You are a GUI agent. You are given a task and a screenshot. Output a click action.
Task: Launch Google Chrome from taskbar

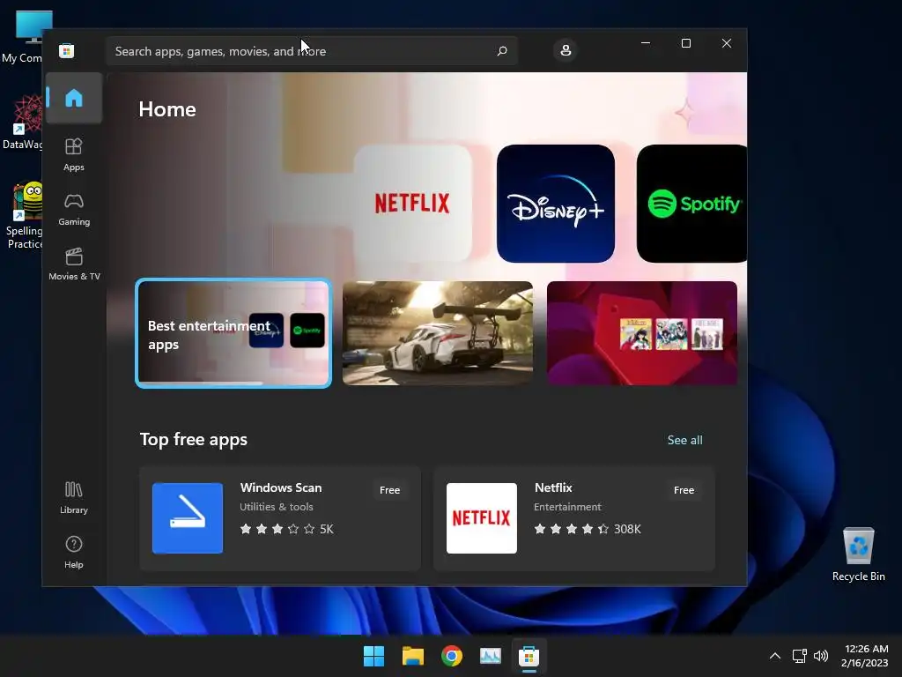(452, 656)
